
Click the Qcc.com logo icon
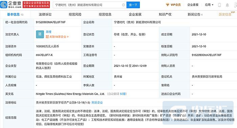pos(4,4)
